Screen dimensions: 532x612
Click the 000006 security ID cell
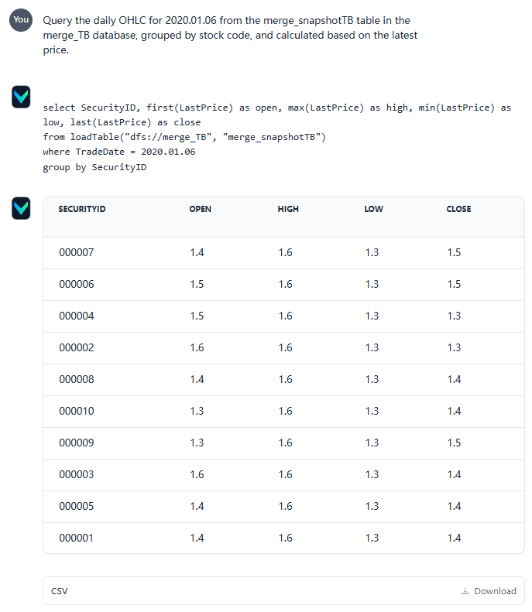click(77, 285)
